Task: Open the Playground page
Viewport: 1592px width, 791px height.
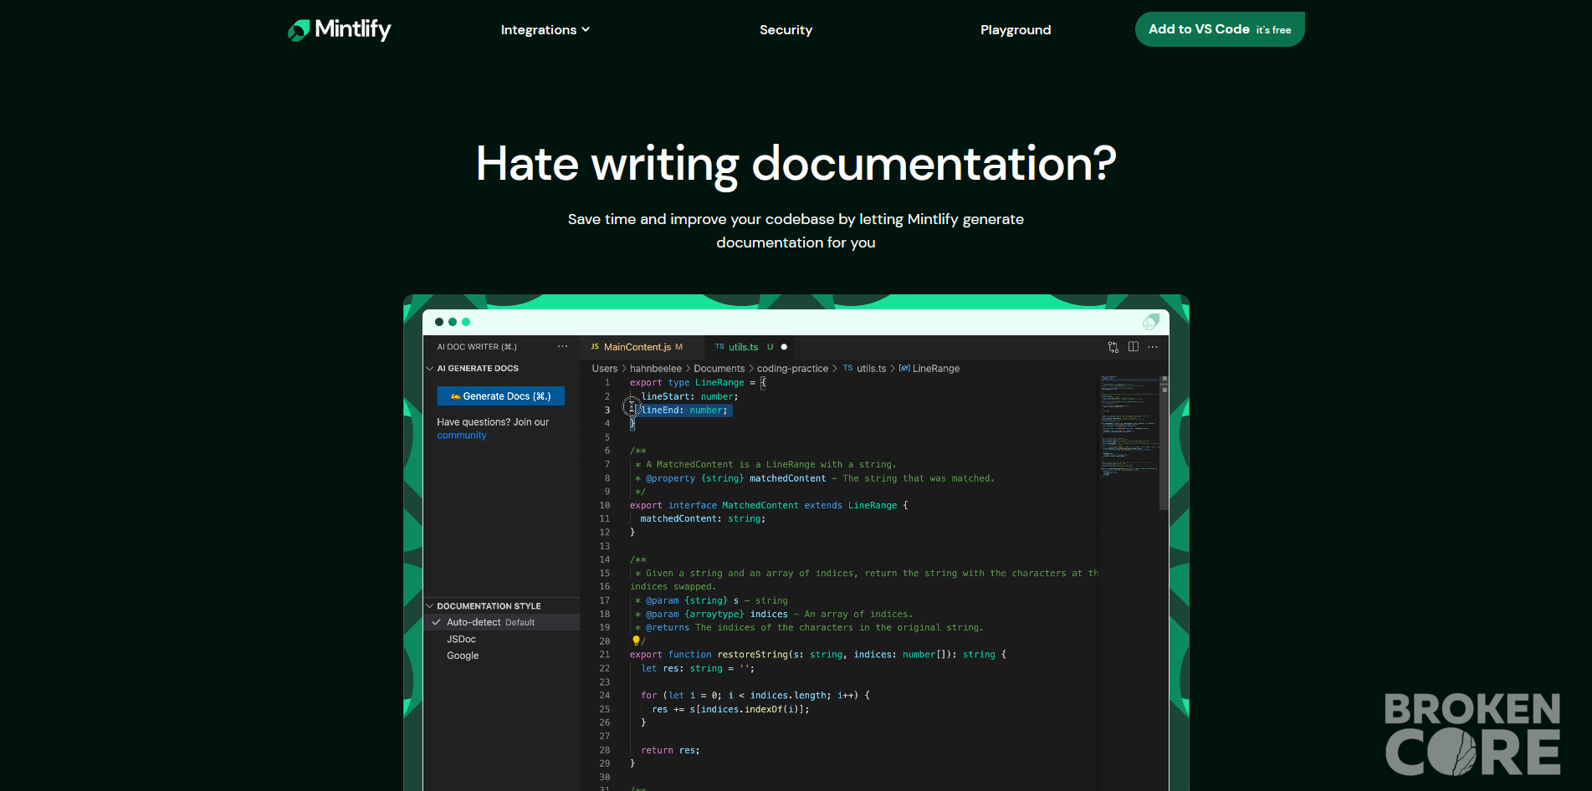Action: pos(1016,30)
